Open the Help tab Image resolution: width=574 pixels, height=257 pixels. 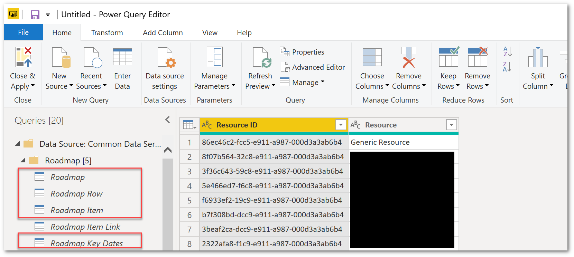click(x=244, y=32)
